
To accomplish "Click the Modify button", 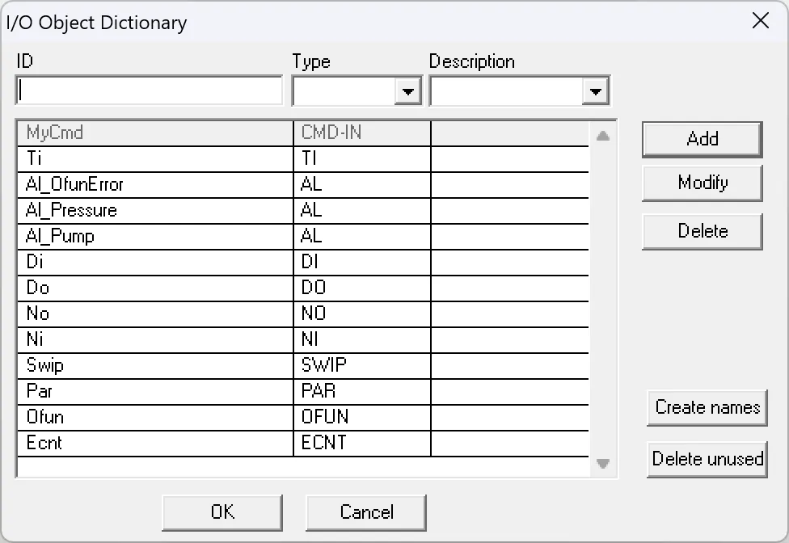I will tap(702, 183).
